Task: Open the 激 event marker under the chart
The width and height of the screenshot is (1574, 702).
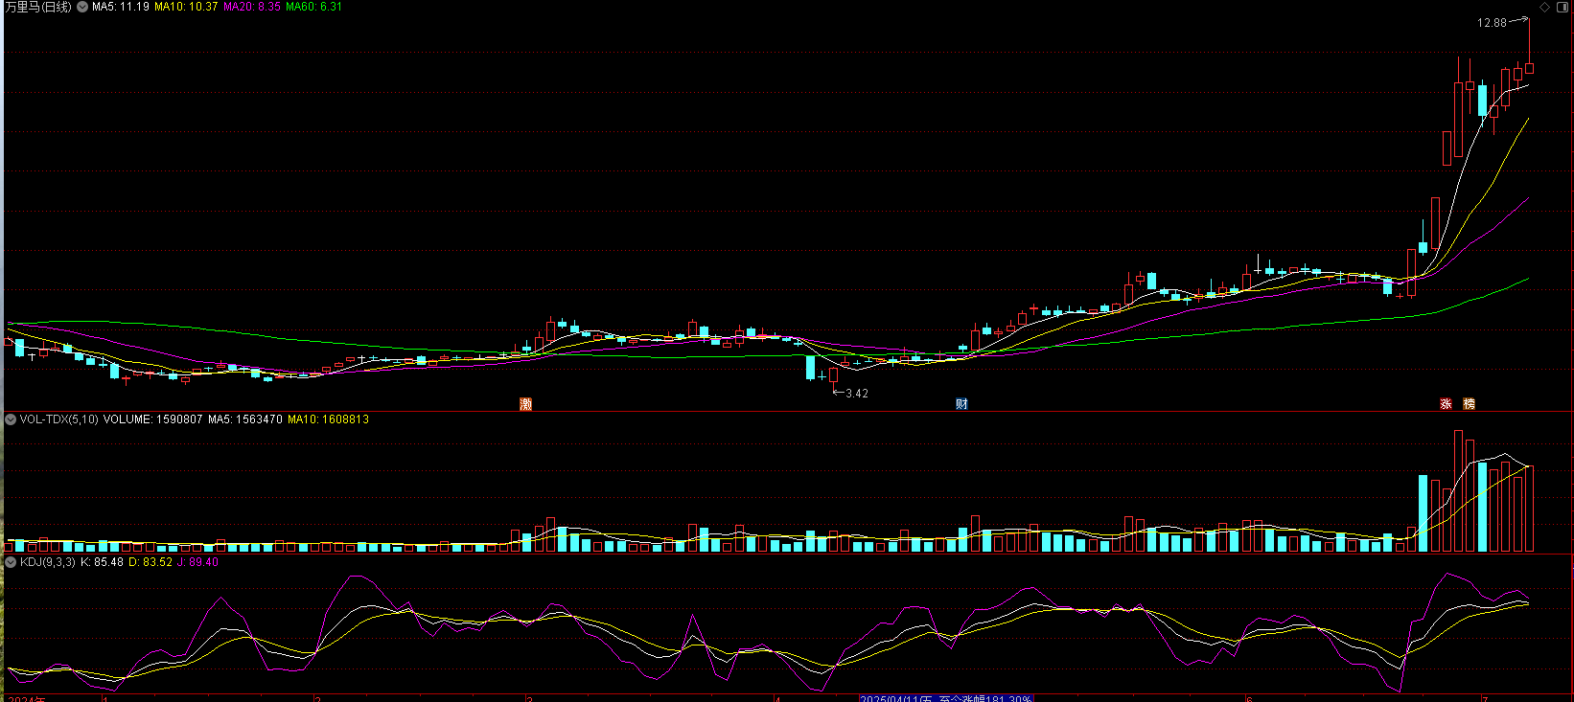Action: point(525,404)
